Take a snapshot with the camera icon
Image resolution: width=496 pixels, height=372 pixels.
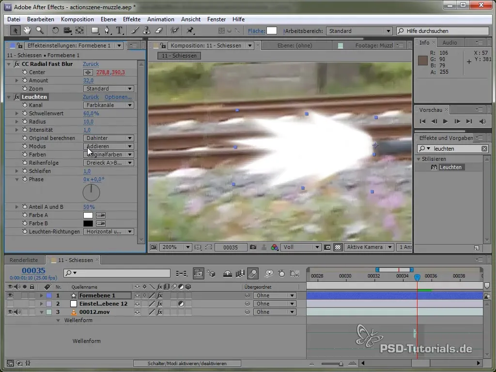tap(253, 248)
